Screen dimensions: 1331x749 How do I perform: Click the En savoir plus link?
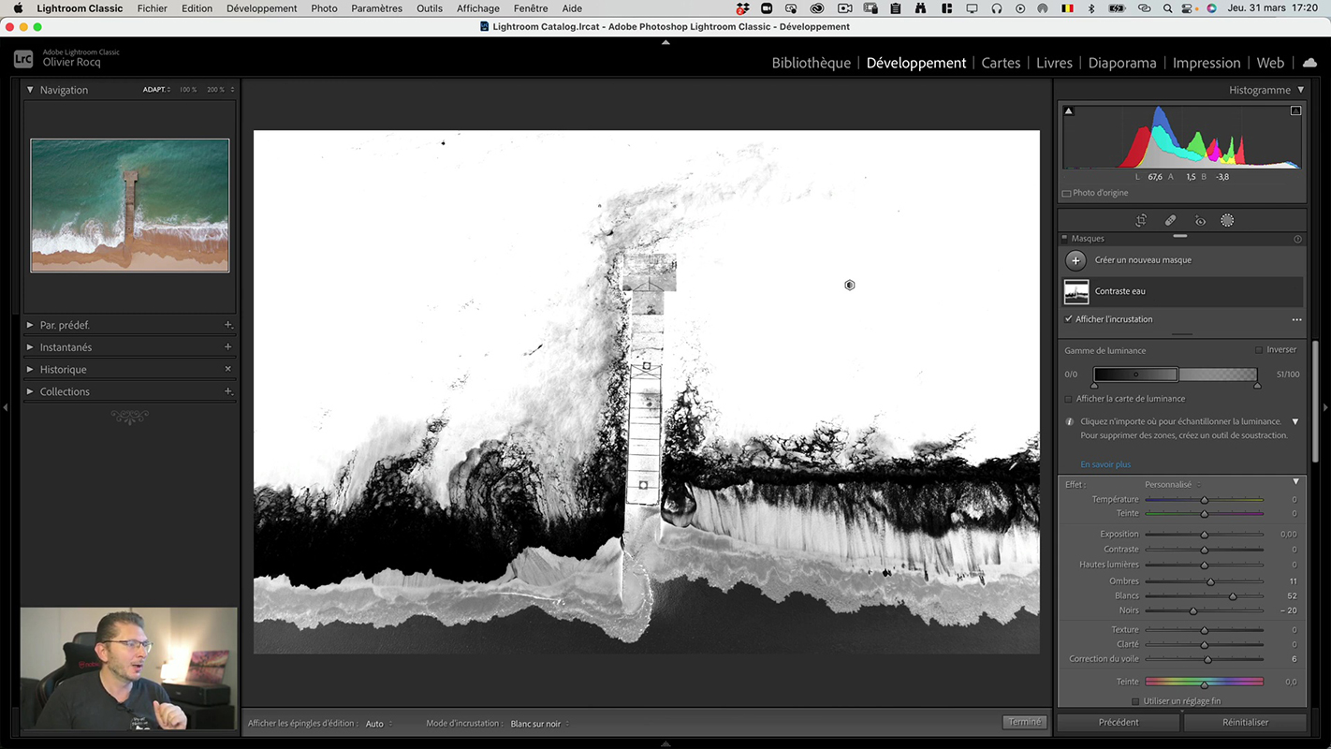[1105, 464]
